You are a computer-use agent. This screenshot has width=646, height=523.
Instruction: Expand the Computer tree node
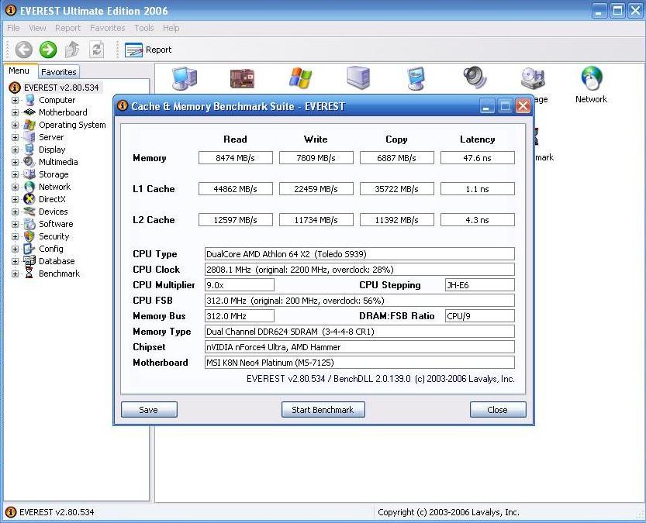click(15, 100)
